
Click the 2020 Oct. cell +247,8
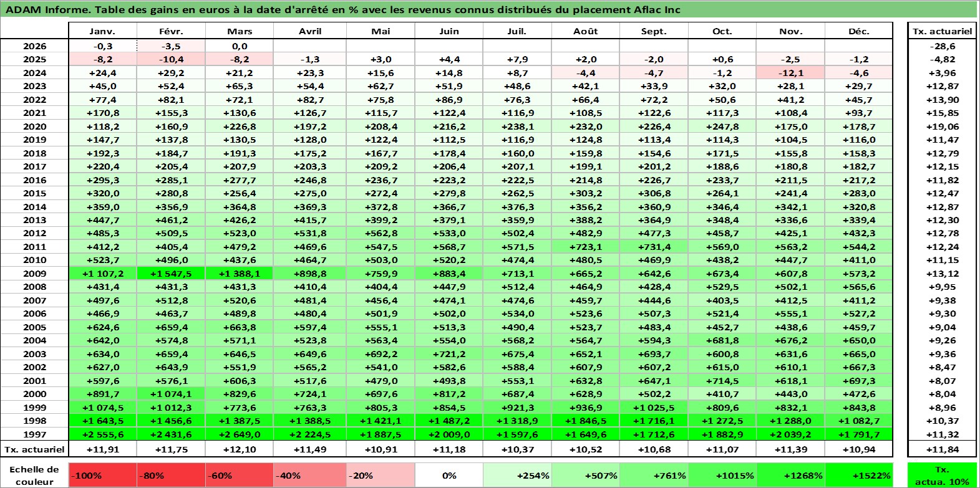722,127
